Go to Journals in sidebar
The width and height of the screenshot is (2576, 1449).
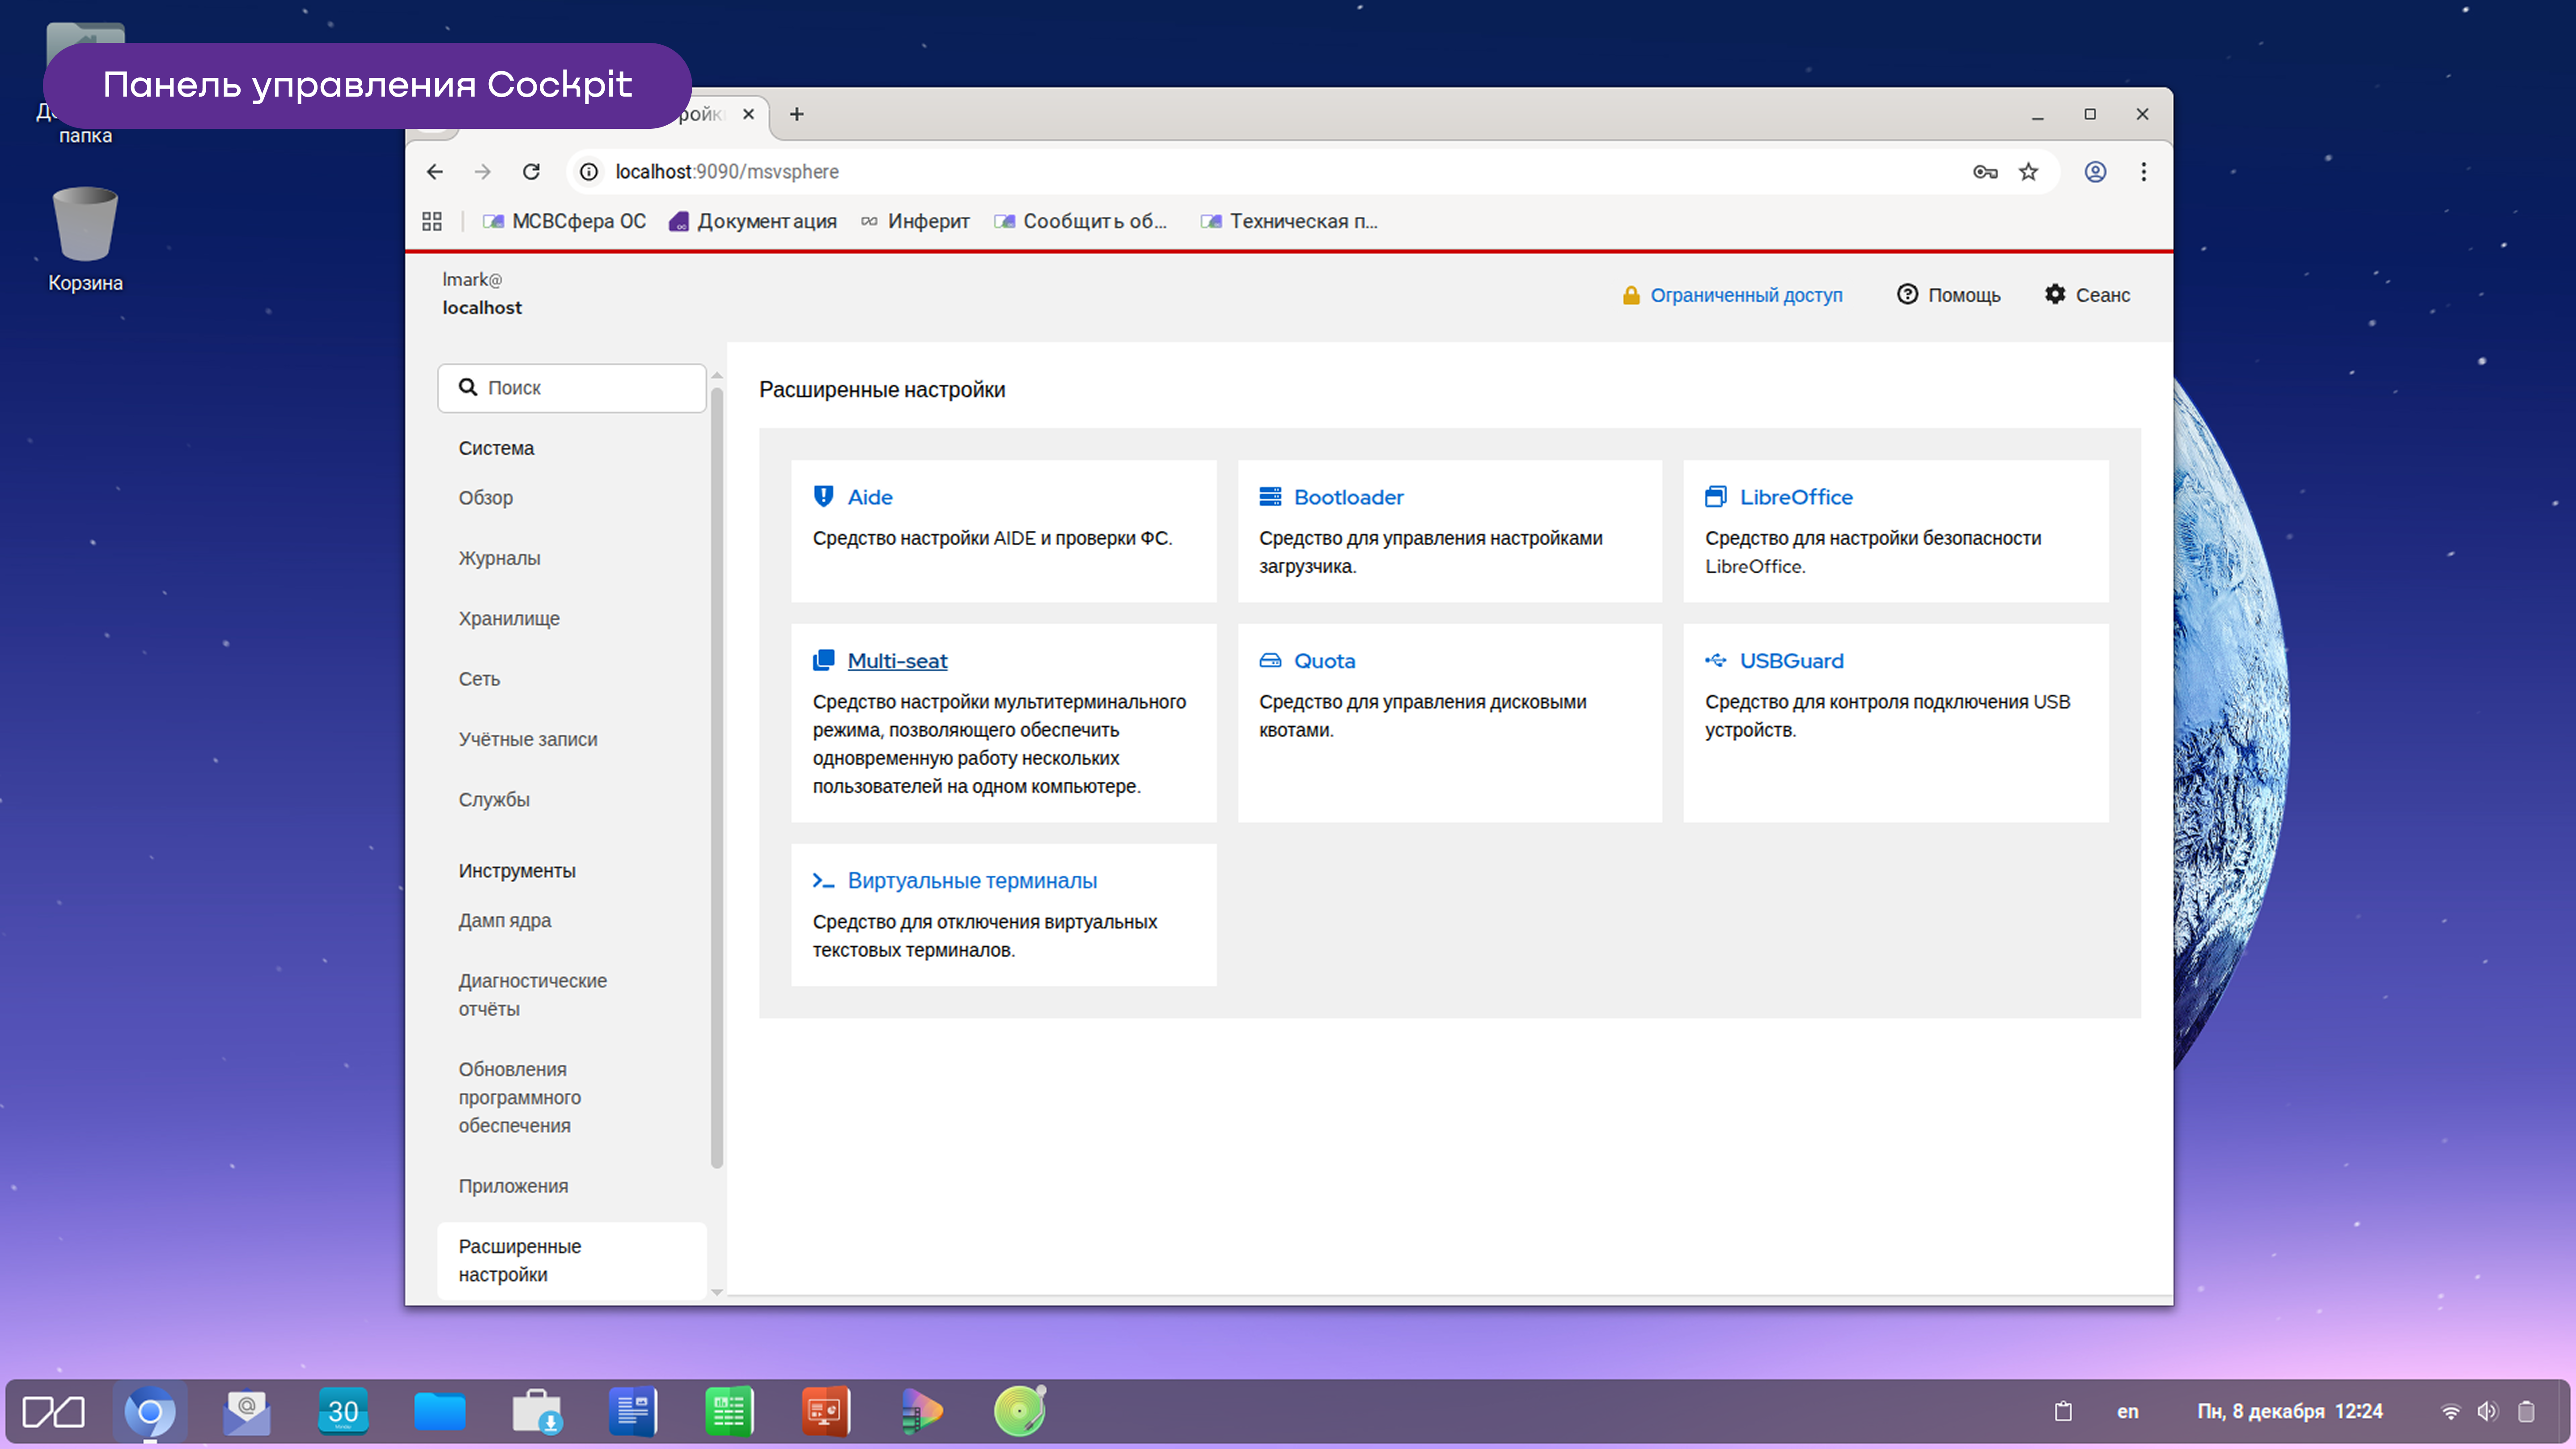(x=499, y=558)
